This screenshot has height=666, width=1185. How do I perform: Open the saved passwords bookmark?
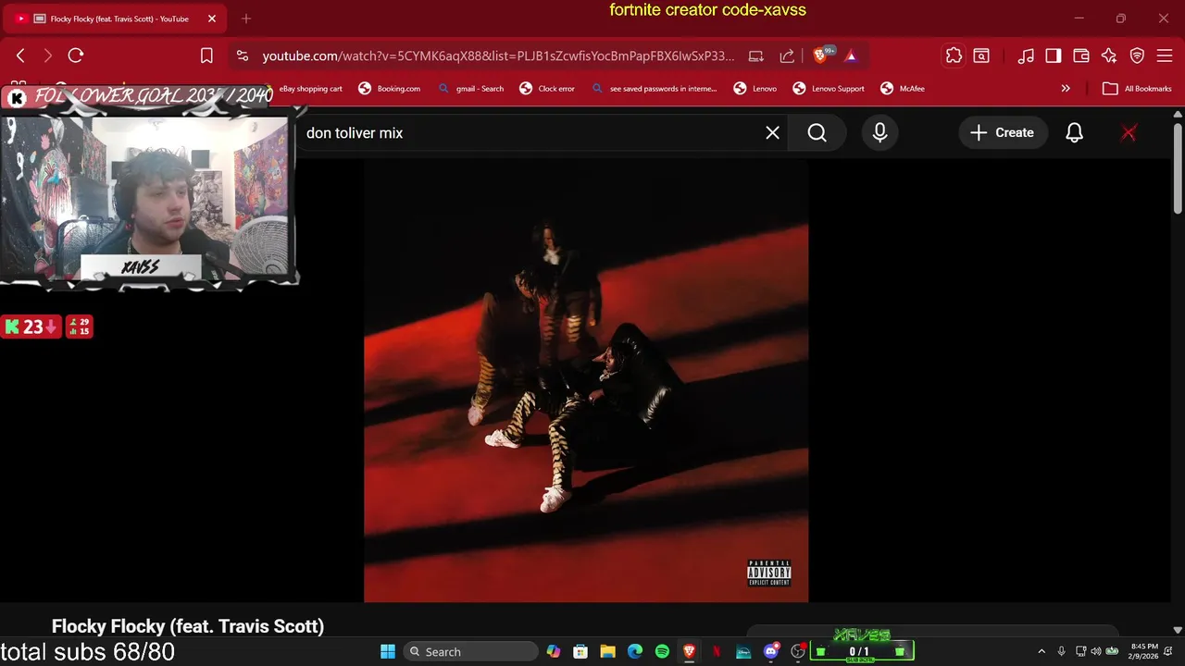point(655,89)
